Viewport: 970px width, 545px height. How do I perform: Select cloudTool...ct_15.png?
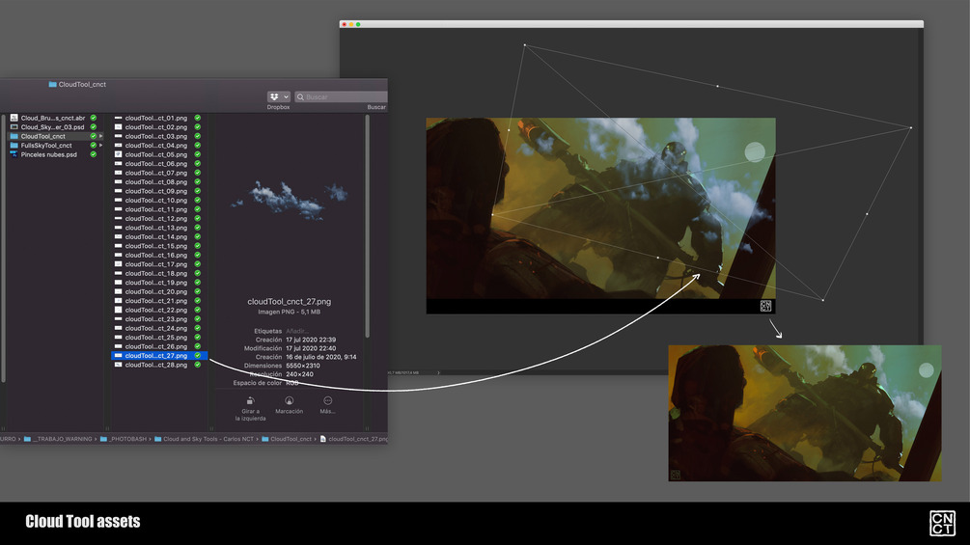[x=159, y=246]
